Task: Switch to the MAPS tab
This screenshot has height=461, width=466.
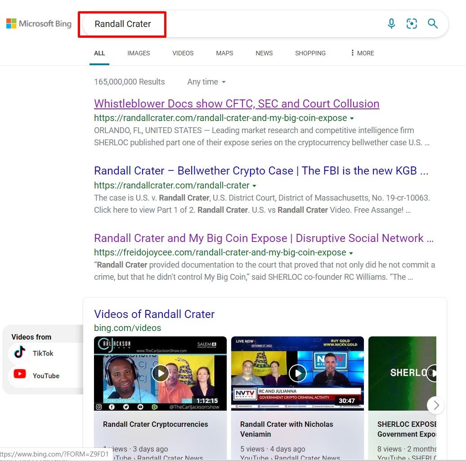Action: [x=224, y=53]
